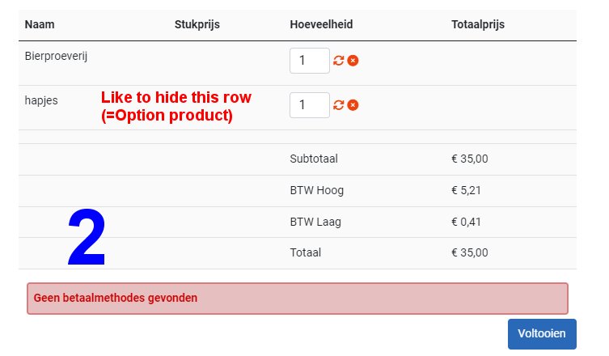Click the BTW Laag amount € 0,41

pyautogui.click(x=469, y=222)
